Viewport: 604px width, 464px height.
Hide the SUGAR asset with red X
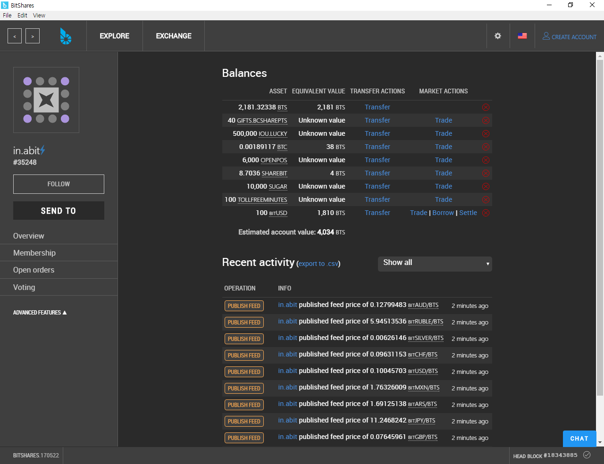coord(486,186)
